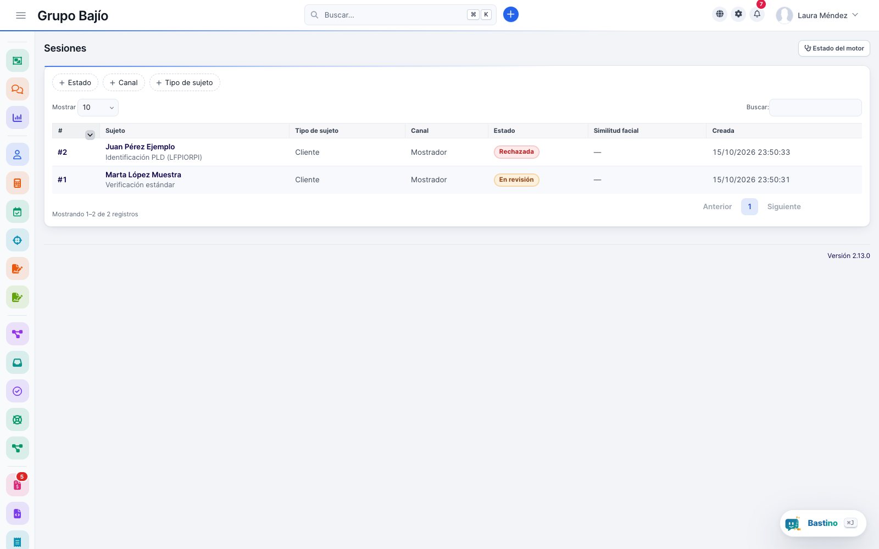This screenshot has height=549, width=879.
Task: Open the green dashboard icon in sidebar
Action: click(18, 60)
